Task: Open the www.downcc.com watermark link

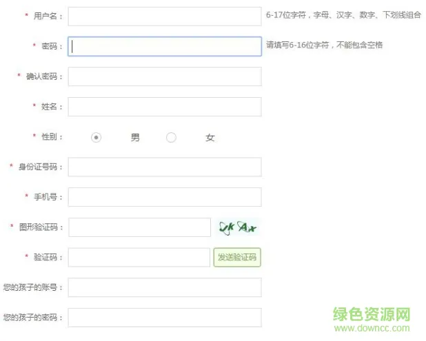Action: [372, 328]
